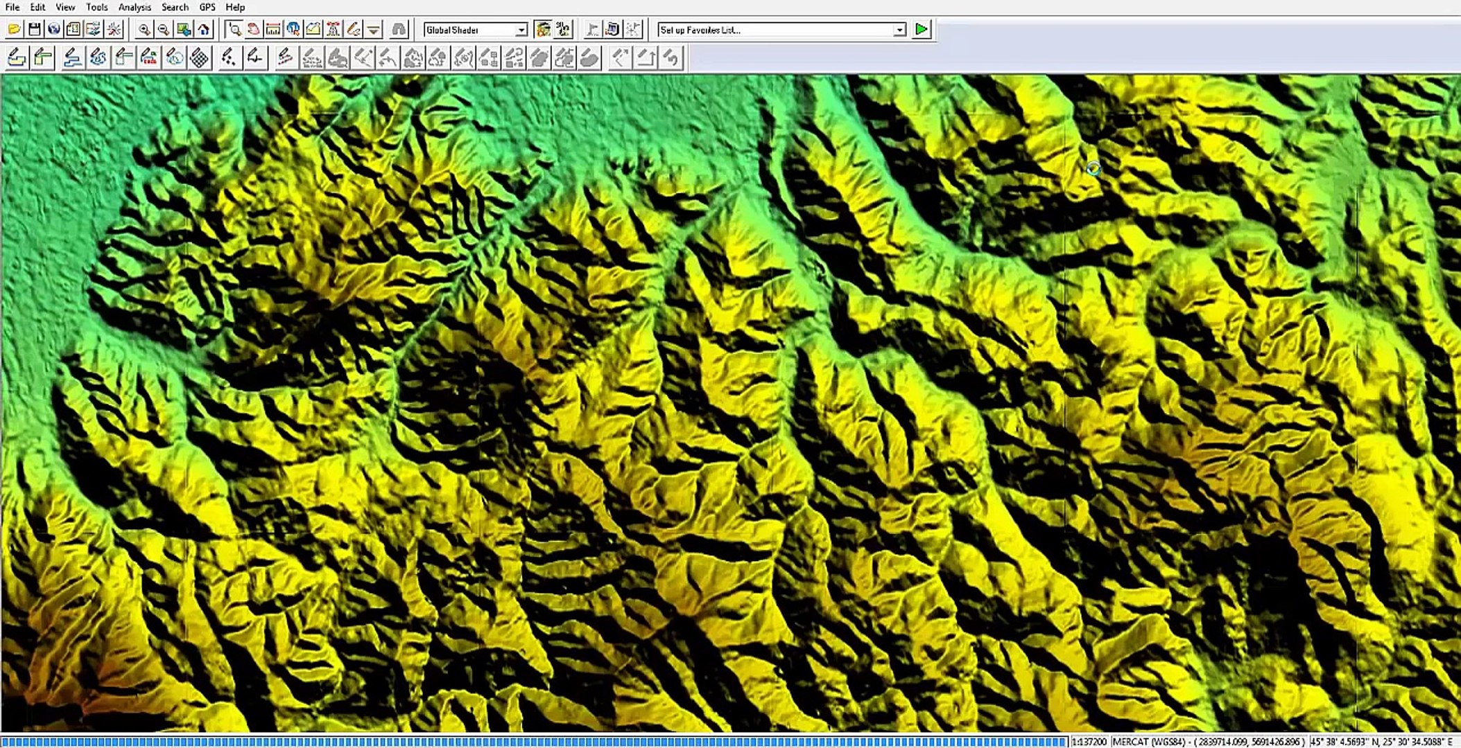The height and width of the screenshot is (748, 1461).
Task: Select the Measure tool icon
Action: [273, 29]
